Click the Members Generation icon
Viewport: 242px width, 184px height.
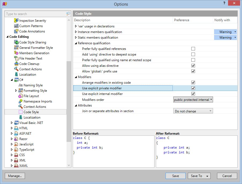coord(16,53)
